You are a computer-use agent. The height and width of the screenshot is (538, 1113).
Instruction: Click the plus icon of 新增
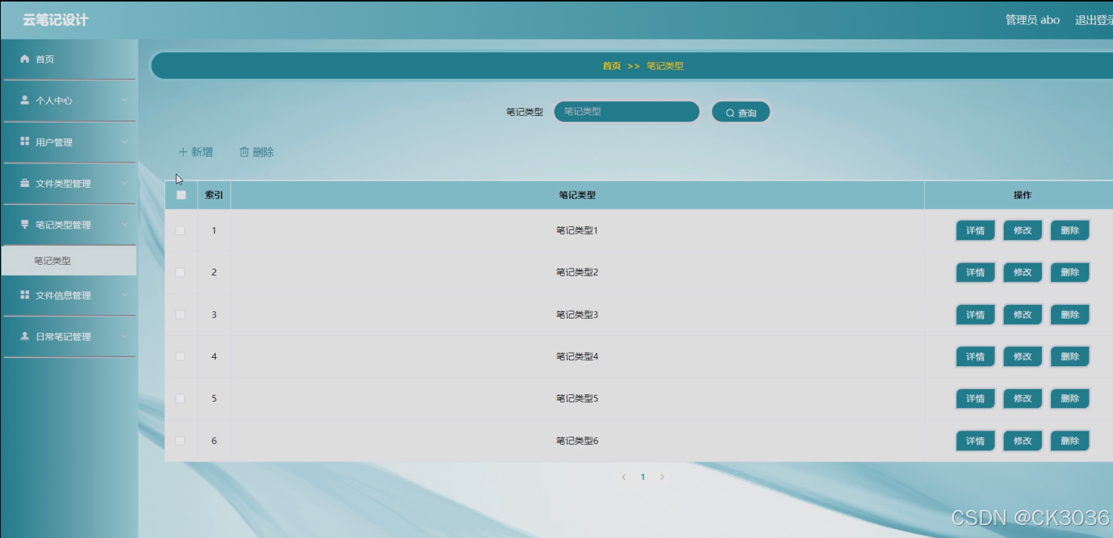coord(182,152)
